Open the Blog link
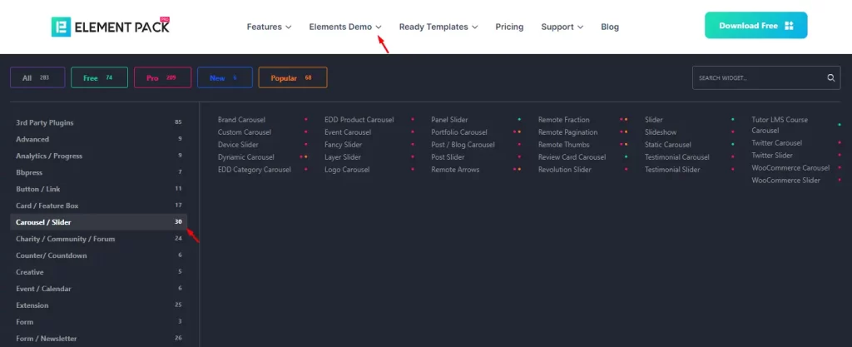The image size is (852, 347). click(610, 27)
